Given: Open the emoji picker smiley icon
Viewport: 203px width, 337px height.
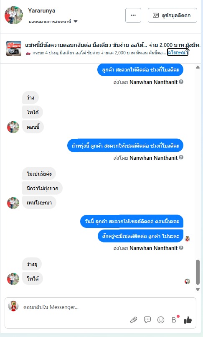Looking at the screenshot, I should [161, 320].
